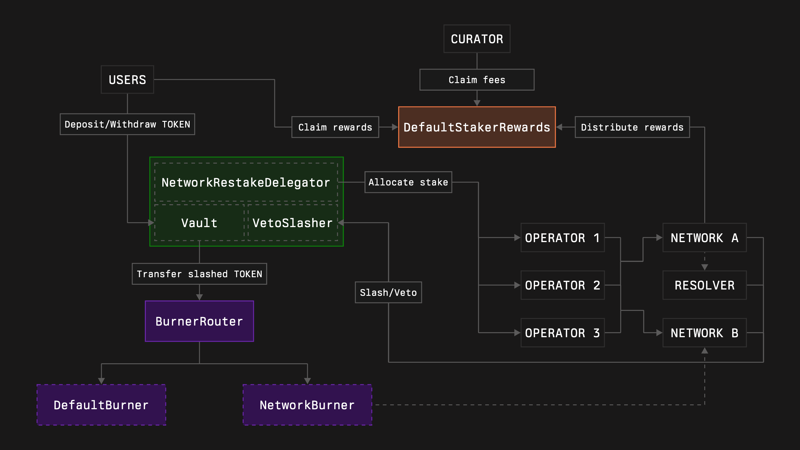Select the NetworkBurner dashed box
The image size is (800, 450).
pyautogui.click(x=307, y=405)
